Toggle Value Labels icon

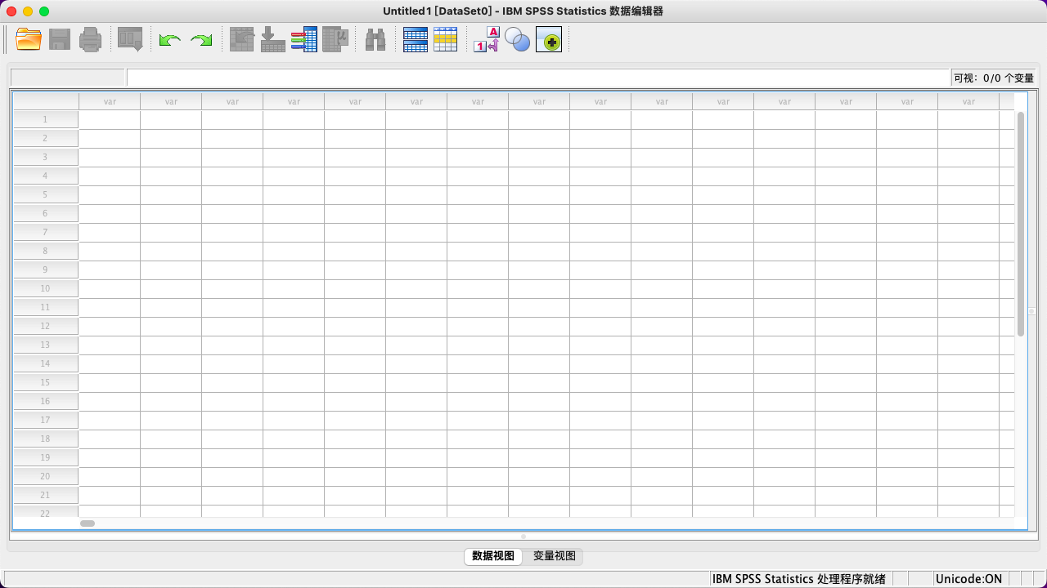tap(487, 39)
